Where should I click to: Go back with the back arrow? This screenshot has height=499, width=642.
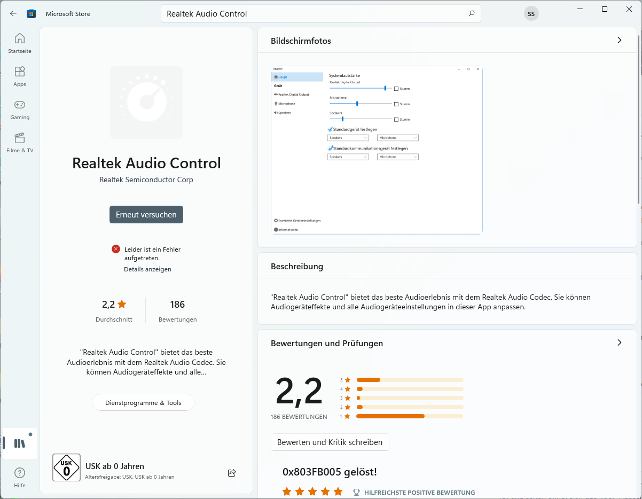pos(13,13)
